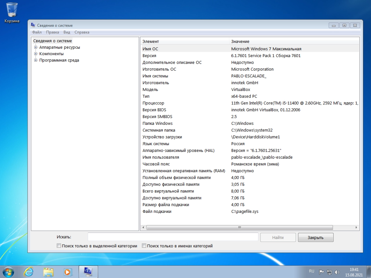Viewport: 371px width, 278px height.
Task: Click the C:\pagefile.sys value
Action: click(245, 211)
